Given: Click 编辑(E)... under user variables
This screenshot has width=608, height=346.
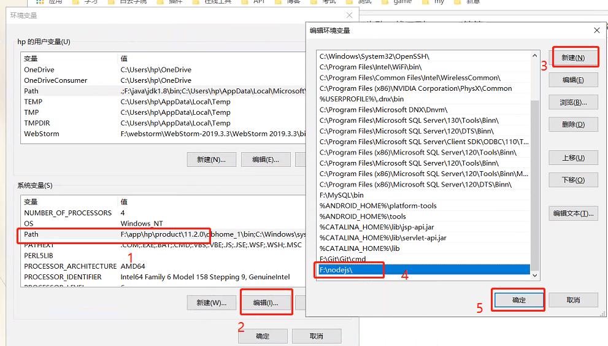Looking at the screenshot, I should click(x=266, y=160).
